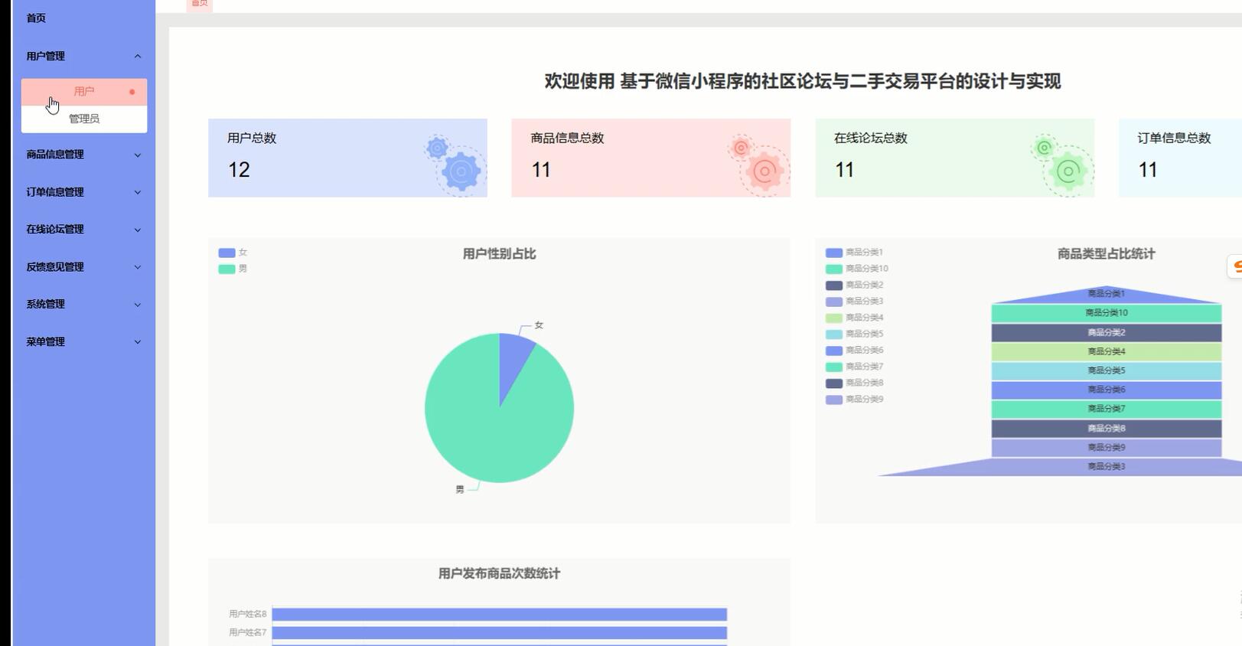
Task: Click the 商品分类2 funnel segment
Action: coord(1107,333)
